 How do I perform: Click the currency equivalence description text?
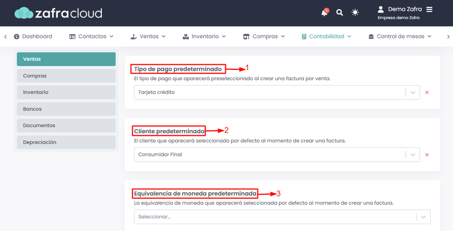pyautogui.click(x=264, y=203)
